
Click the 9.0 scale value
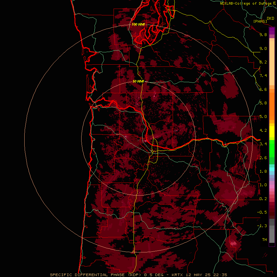click(x=263, y=48)
